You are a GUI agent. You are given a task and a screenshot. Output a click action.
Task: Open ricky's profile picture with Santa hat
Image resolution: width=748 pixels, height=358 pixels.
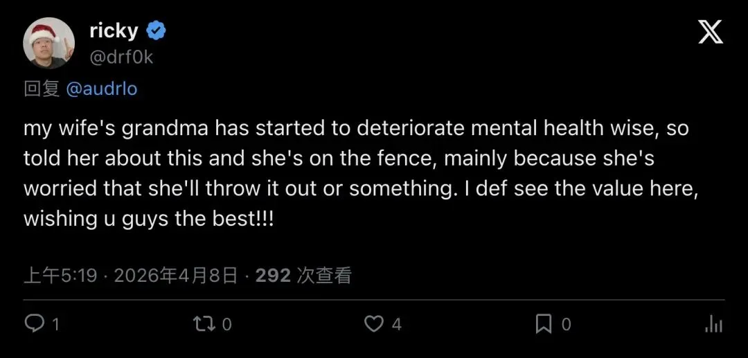[x=48, y=43]
